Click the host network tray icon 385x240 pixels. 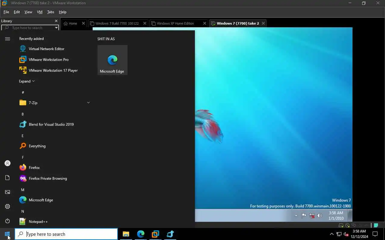point(339,234)
